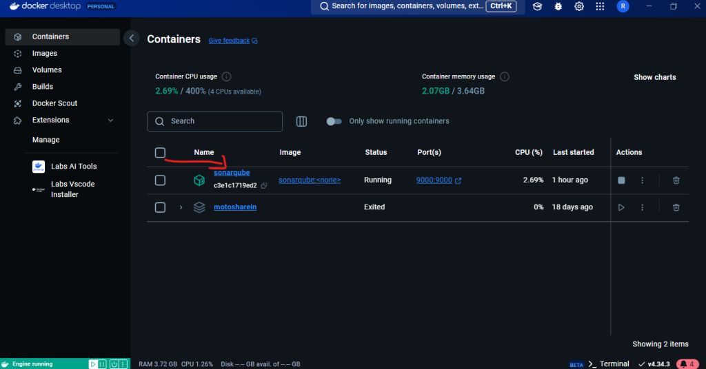Delete the sonarqube container via trash icon
The image size is (706, 369).
[x=676, y=180]
